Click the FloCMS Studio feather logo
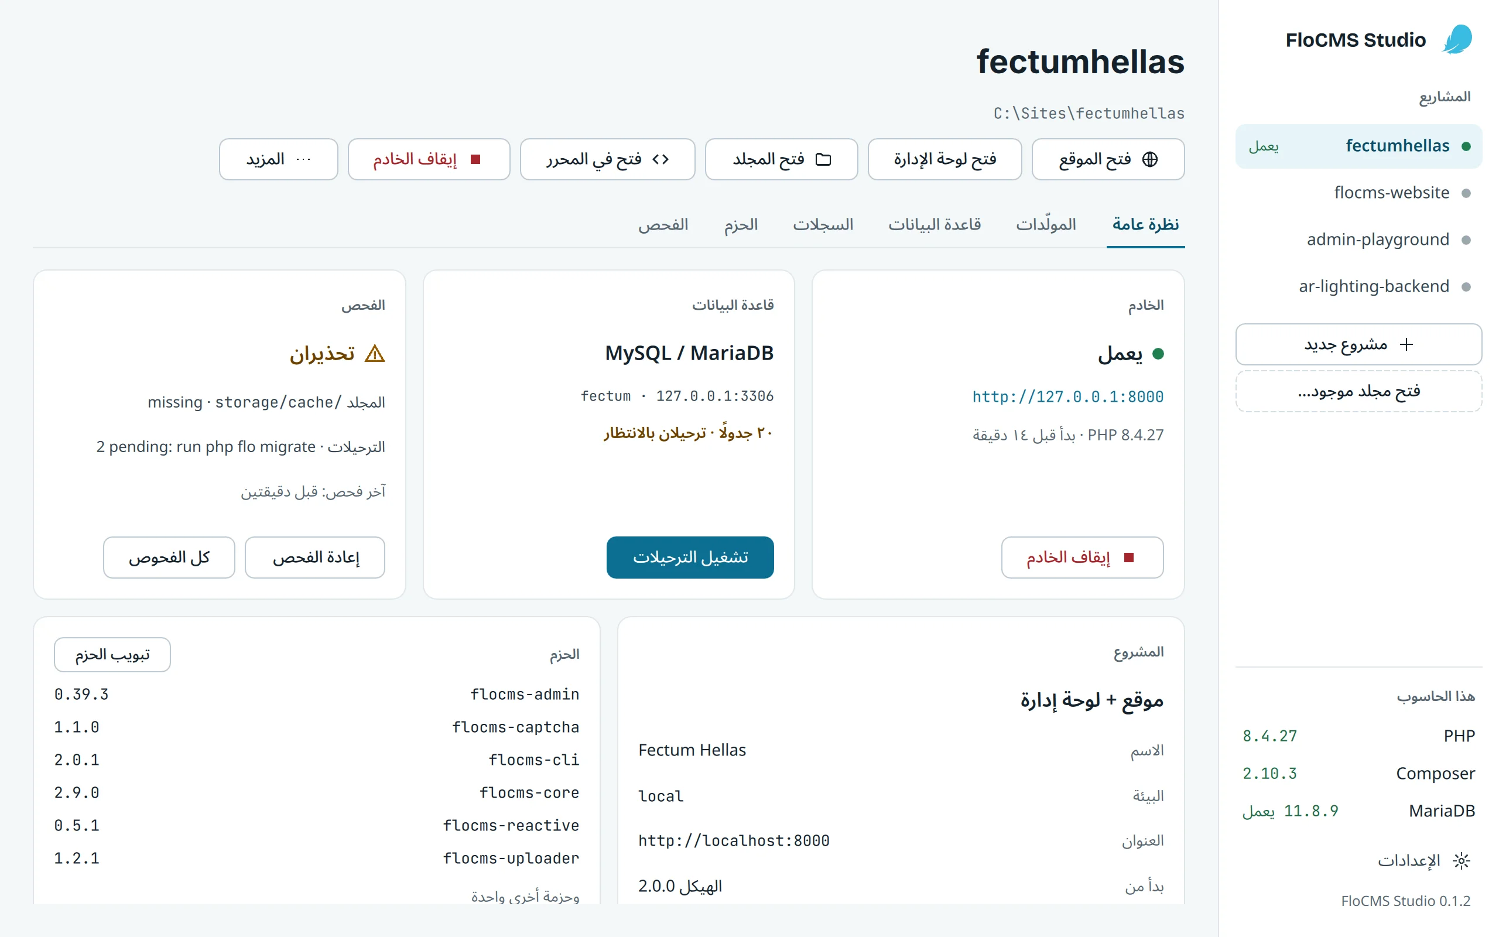 tap(1457, 40)
